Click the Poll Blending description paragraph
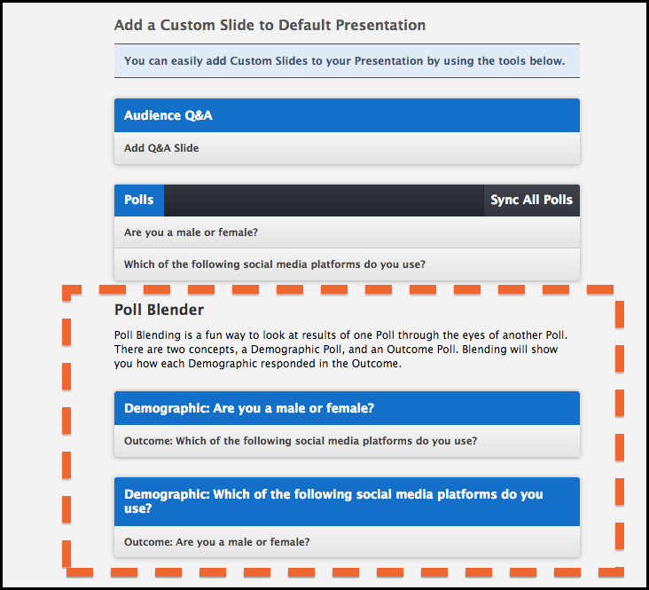The height and width of the screenshot is (590, 649). point(341,349)
